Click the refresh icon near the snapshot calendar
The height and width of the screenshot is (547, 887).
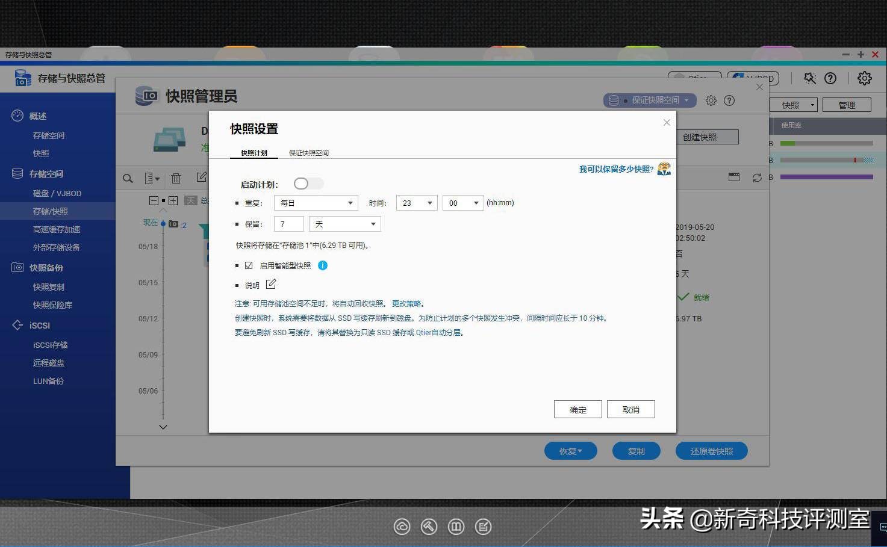pyautogui.click(x=757, y=178)
